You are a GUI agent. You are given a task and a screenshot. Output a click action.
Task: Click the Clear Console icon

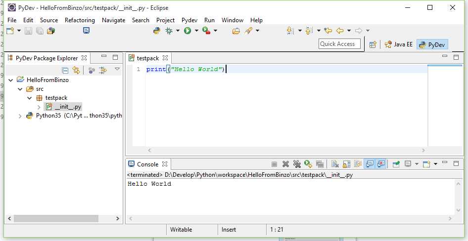[335, 164]
